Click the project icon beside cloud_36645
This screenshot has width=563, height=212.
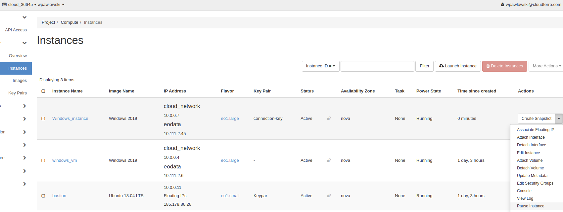tap(4, 5)
